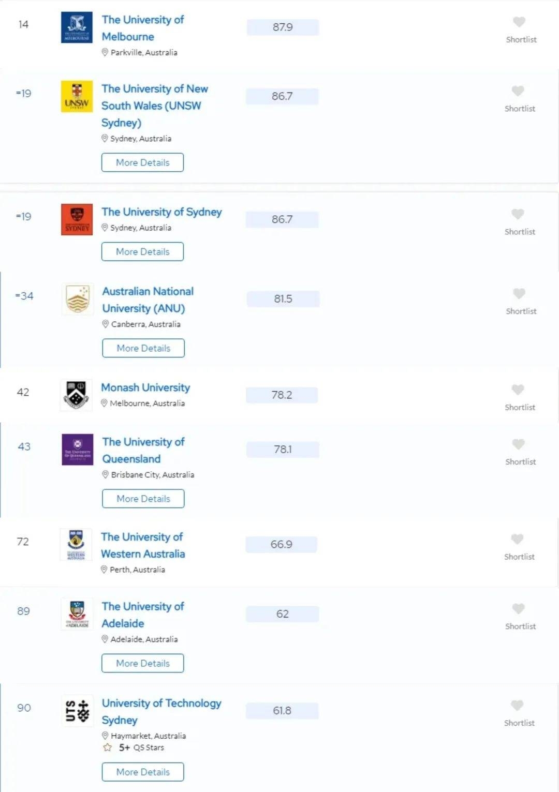Shortlist The University of Melbourne with heart

pos(519,22)
